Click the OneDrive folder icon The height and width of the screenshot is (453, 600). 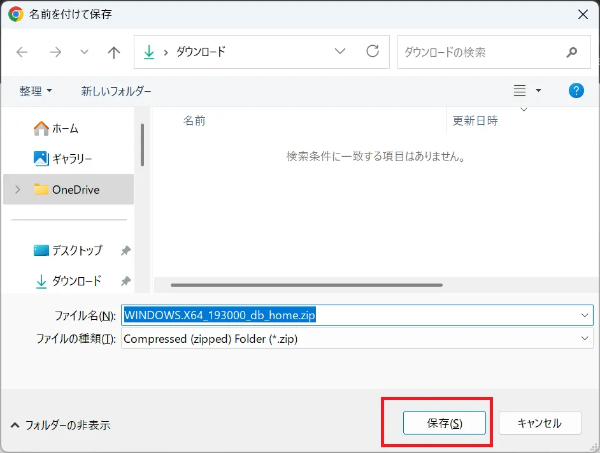(x=41, y=189)
